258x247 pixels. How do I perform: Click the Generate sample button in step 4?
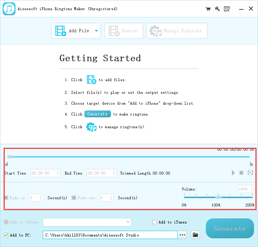coord(97,114)
